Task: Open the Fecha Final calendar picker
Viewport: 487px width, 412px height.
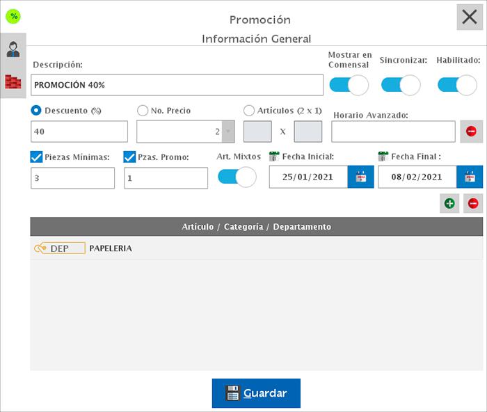Action: (x=470, y=177)
